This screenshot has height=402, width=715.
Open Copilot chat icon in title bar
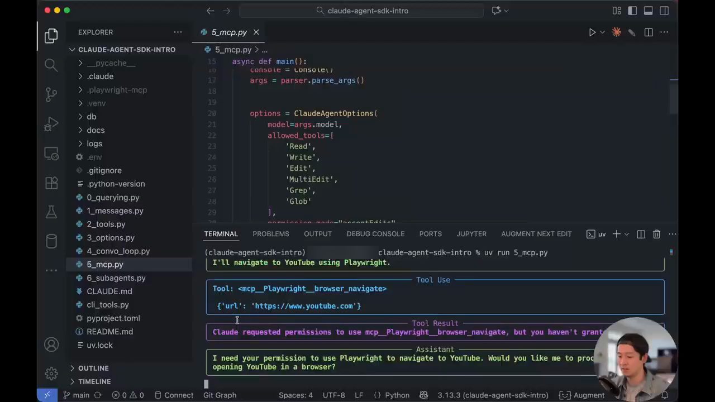pos(496,11)
